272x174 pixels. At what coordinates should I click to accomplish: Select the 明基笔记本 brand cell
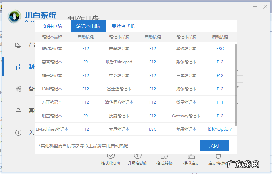(x=52, y=116)
